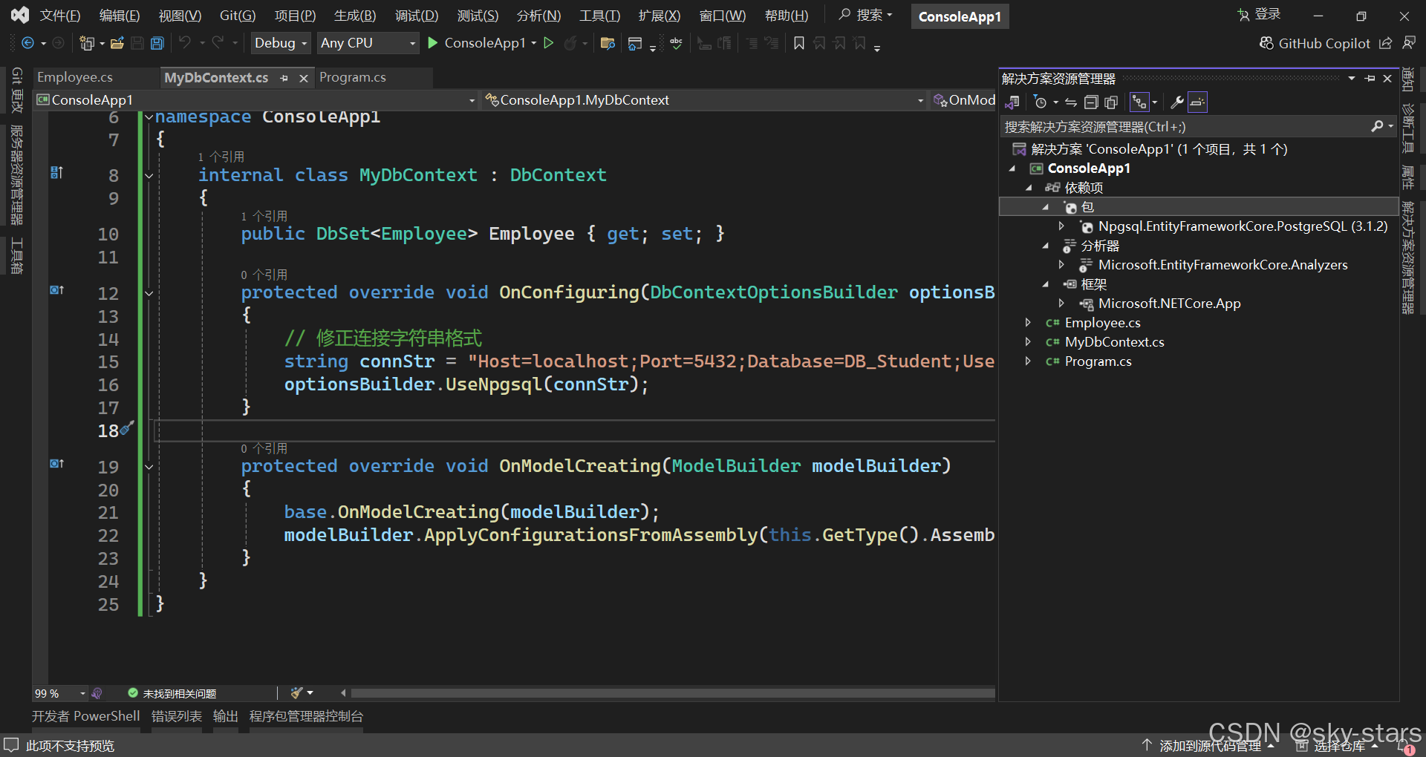Click Navigate Backward arrow icon
Screen dimensions: 1426x757
click(x=27, y=44)
